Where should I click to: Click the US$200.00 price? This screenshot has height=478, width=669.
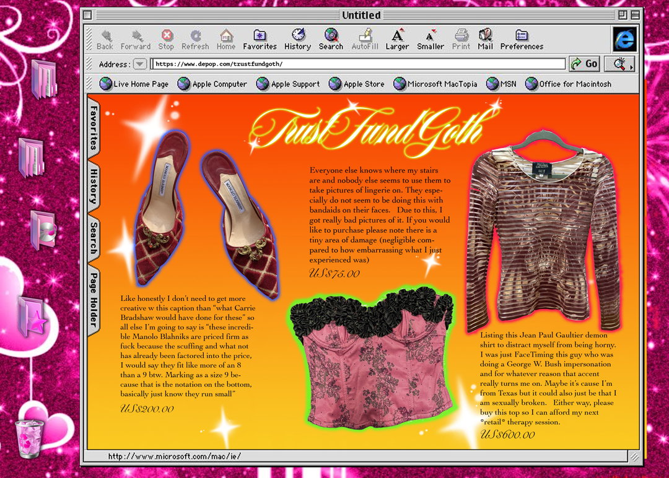[147, 409]
